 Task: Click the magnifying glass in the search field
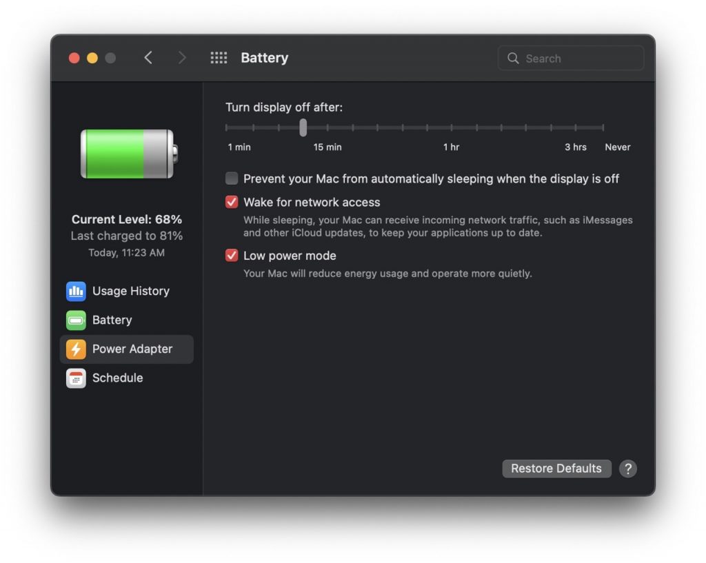click(513, 58)
